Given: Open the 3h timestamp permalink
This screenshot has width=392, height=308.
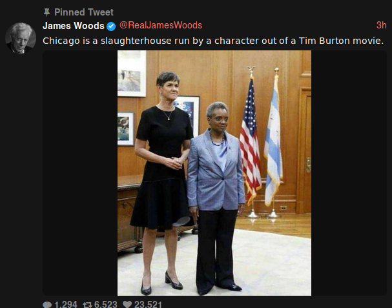Looking at the screenshot, I should (382, 25).
